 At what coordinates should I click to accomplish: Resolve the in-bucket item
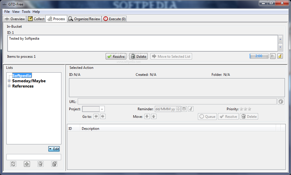(x=116, y=56)
